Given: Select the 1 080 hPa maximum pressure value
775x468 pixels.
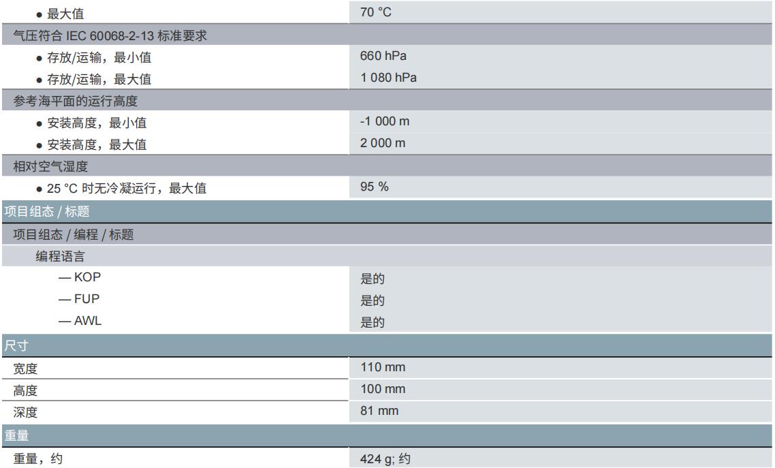Looking at the screenshot, I should point(388,78).
